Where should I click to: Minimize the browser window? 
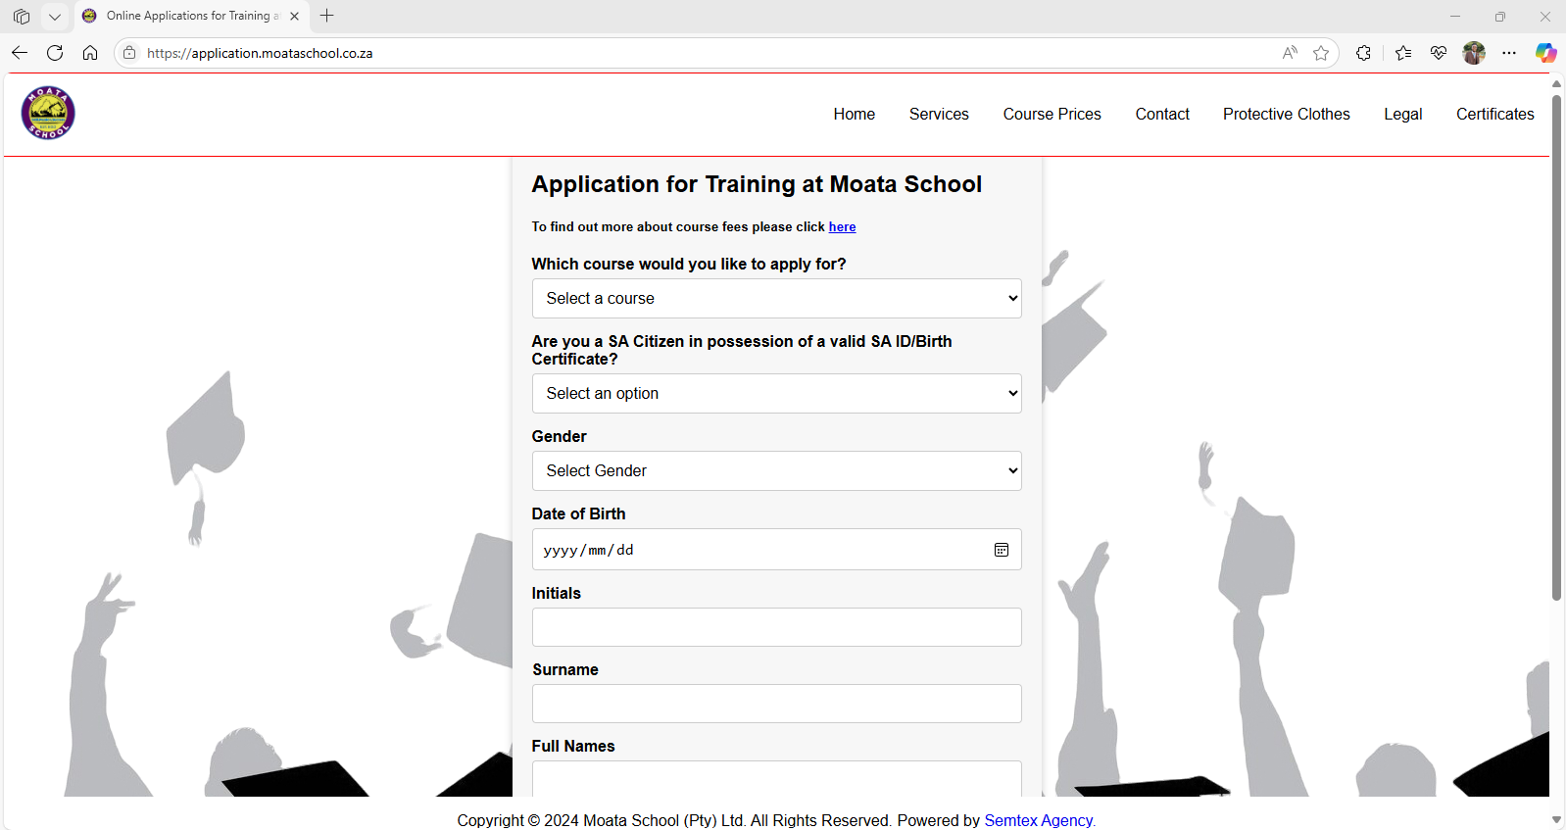[1454, 16]
